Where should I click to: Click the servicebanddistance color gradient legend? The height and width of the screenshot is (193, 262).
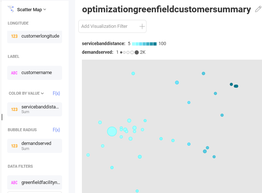(x=144, y=44)
